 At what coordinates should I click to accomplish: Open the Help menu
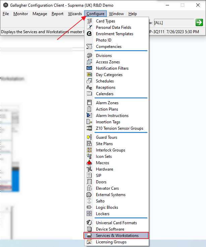tap(133, 14)
